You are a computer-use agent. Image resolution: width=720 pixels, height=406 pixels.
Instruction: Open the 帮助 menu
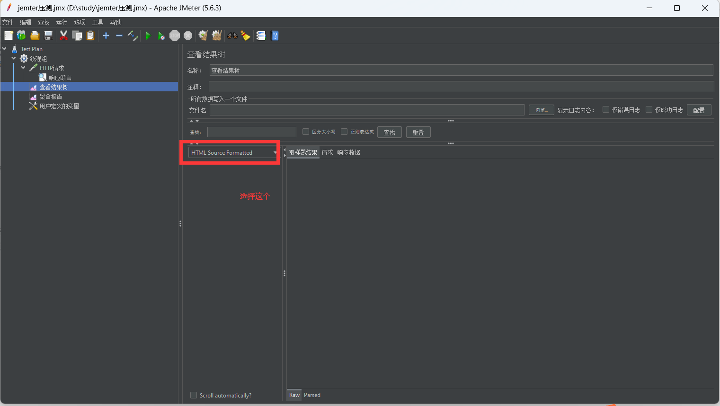coord(116,22)
